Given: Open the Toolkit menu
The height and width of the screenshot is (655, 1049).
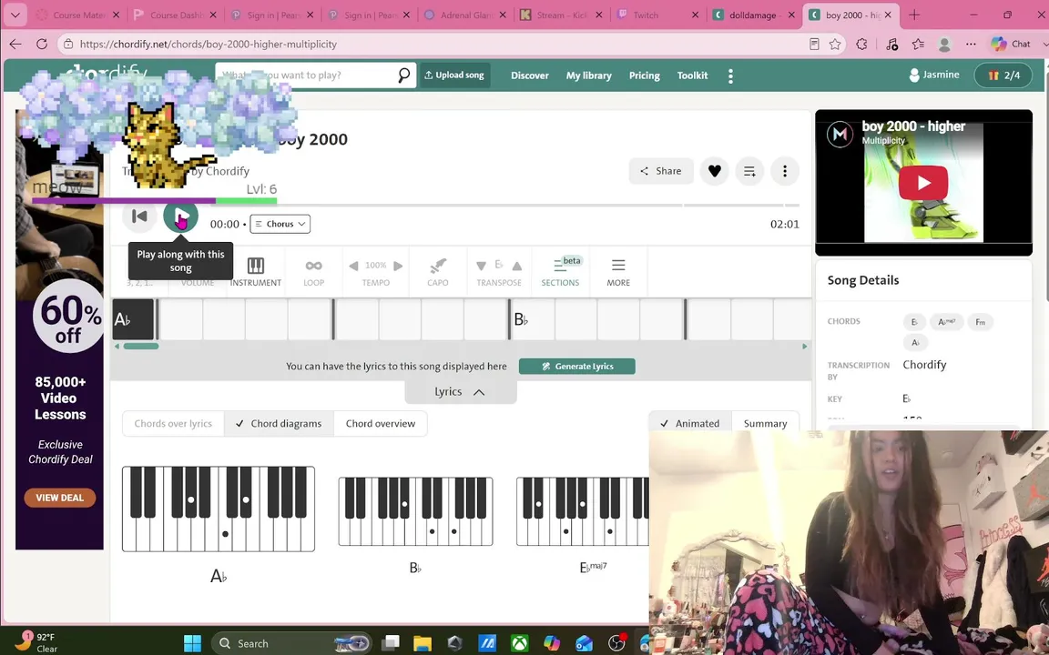Looking at the screenshot, I should pyautogui.click(x=692, y=76).
